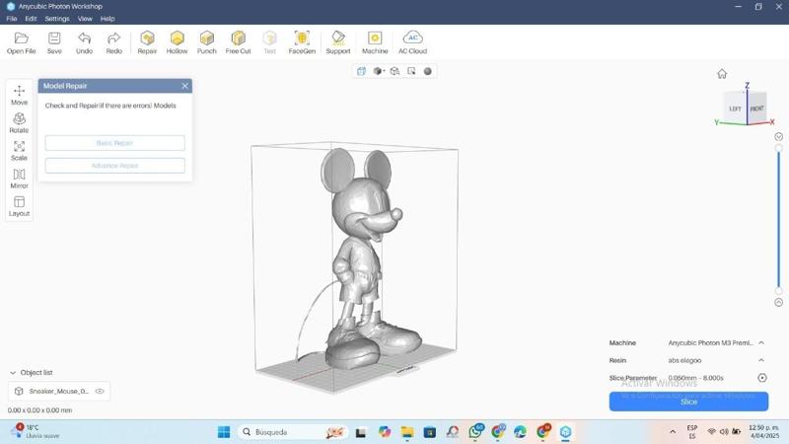Click the Open File toolbar icon
This screenshot has height=444, width=789.
coord(21,42)
